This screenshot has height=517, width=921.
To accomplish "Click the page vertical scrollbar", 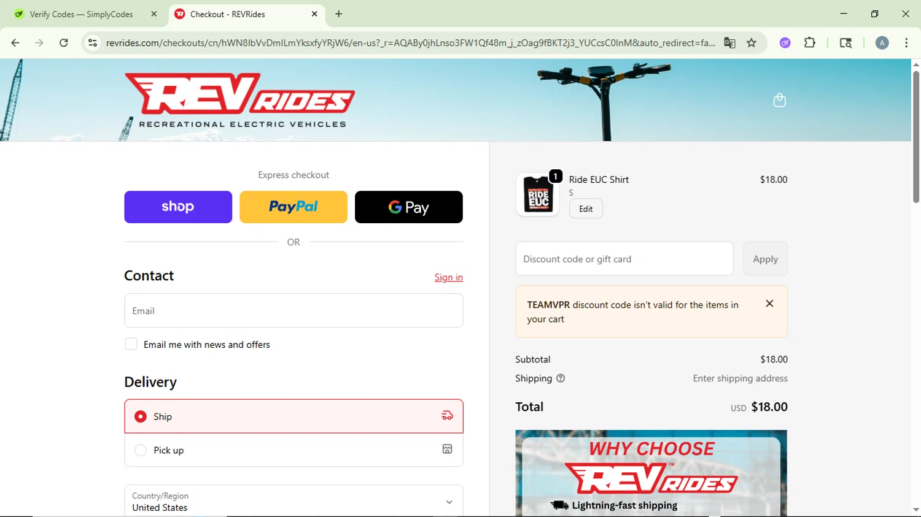I will (916, 137).
